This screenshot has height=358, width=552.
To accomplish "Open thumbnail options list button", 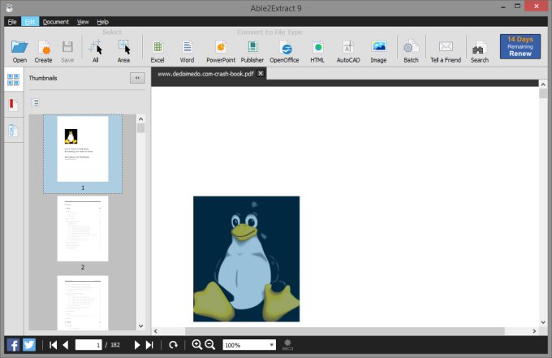I will (x=35, y=102).
